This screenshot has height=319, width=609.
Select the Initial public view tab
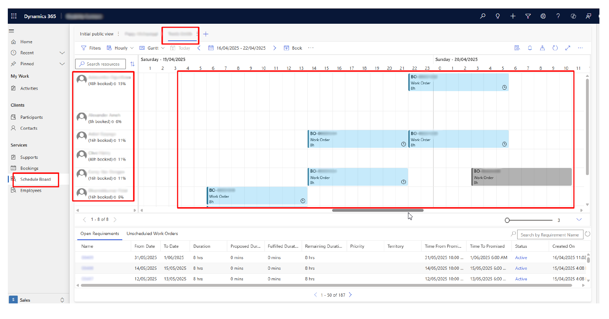point(96,34)
